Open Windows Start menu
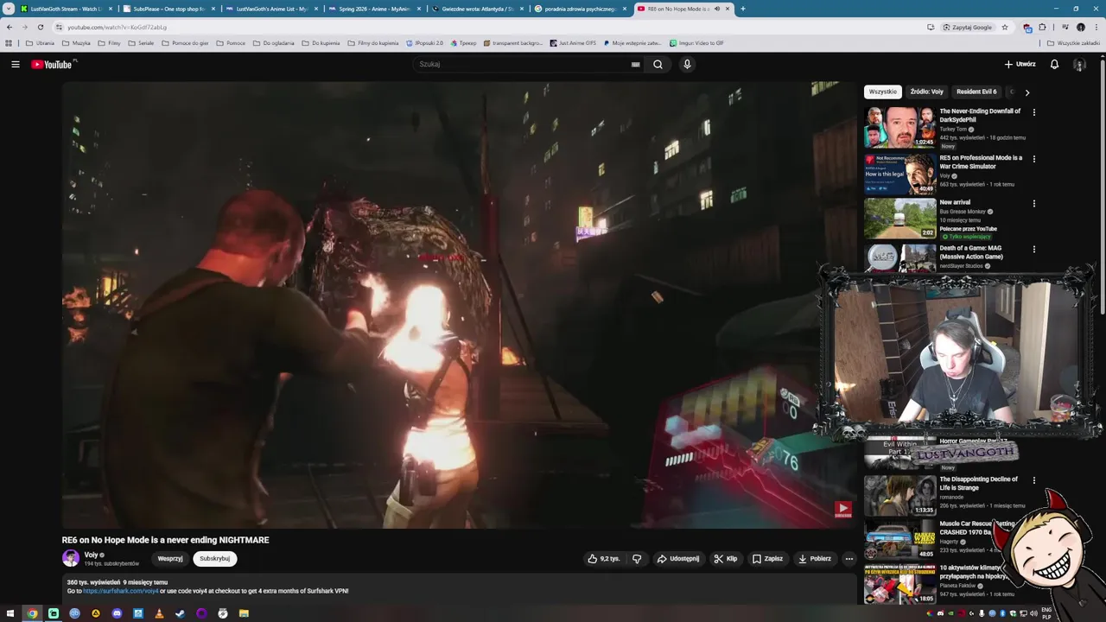This screenshot has height=622, width=1106. point(10,613)
